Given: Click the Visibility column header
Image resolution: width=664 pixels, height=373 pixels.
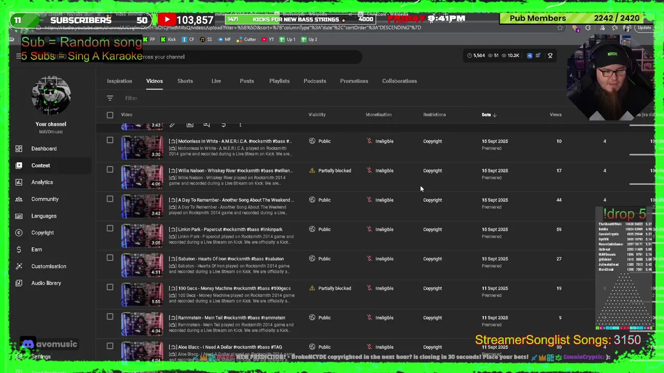Looking at the screenshot, I should coord(317,114).
